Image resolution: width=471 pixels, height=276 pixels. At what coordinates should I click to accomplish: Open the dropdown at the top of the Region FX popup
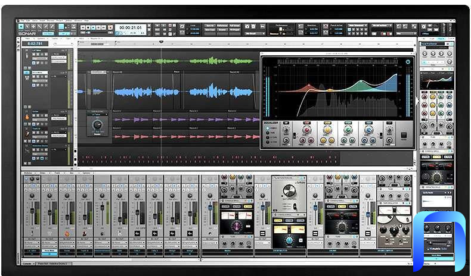coord(98,114)
